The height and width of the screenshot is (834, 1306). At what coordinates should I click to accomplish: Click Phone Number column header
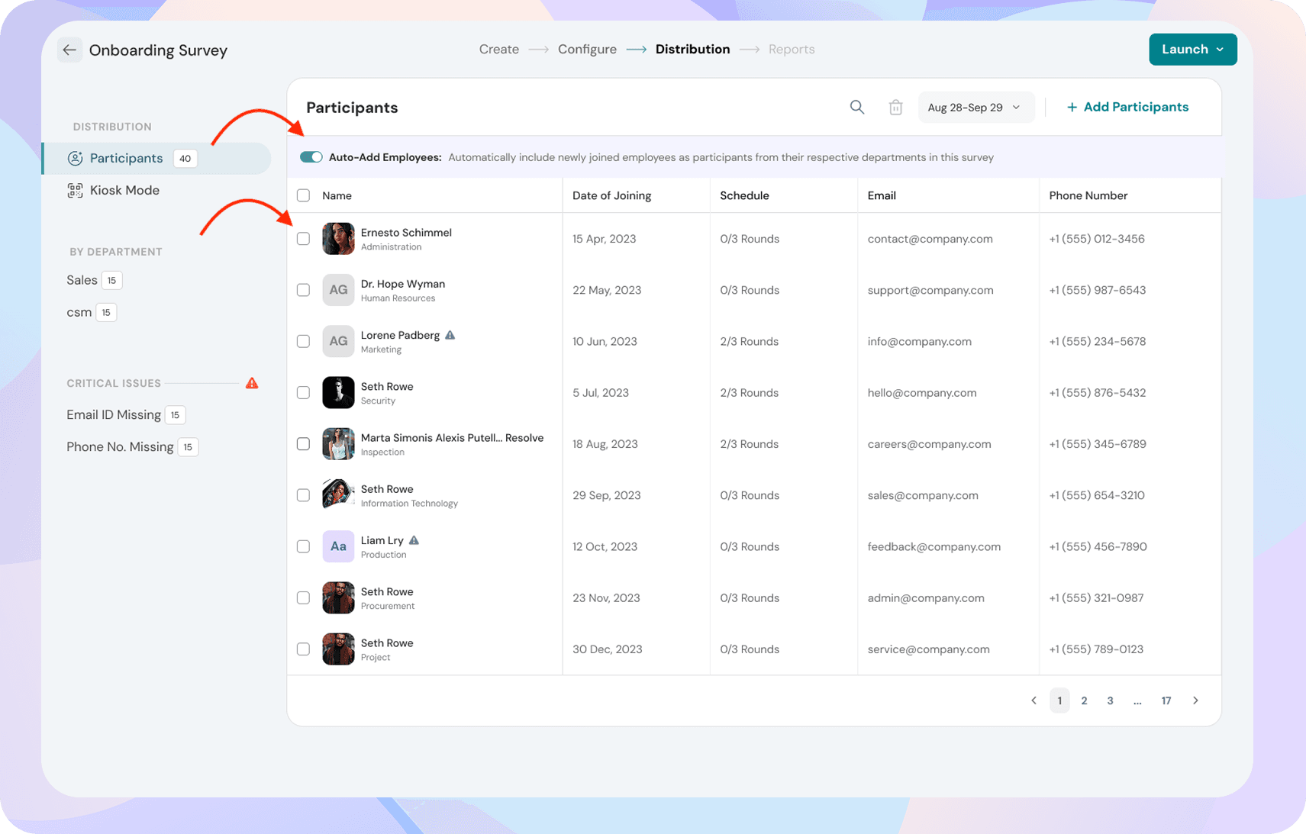(x=1088, y=196)
